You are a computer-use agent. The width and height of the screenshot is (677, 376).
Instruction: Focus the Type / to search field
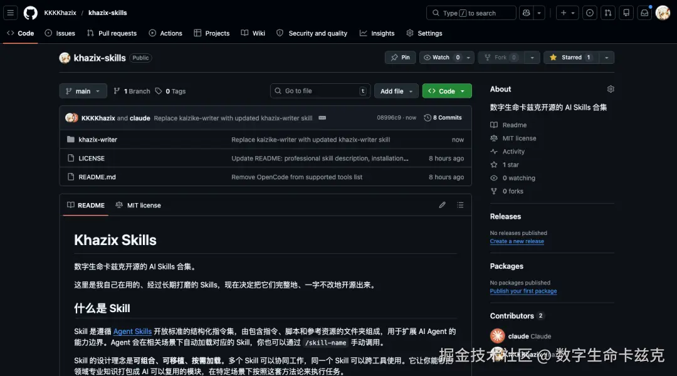(x=471, y=13)
